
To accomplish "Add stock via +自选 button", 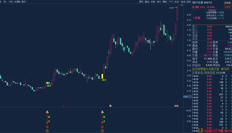I will (x=183, y=2).
